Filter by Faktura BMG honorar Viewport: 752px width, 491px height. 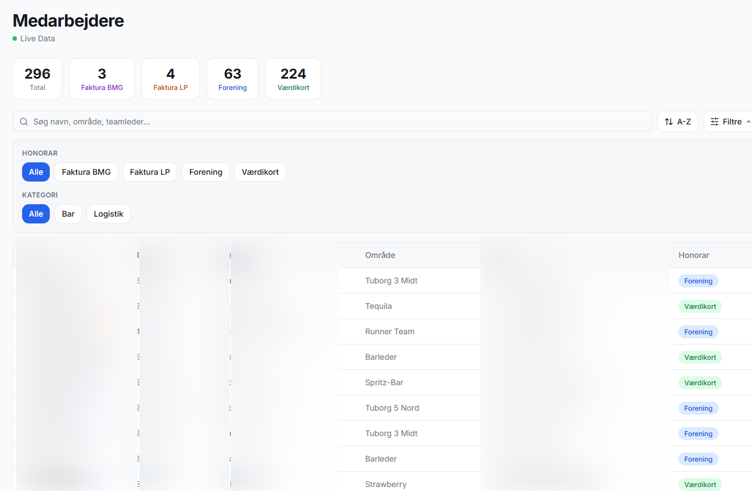click(86, 172)
